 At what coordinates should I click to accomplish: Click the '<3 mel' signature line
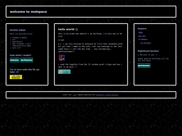61,40
